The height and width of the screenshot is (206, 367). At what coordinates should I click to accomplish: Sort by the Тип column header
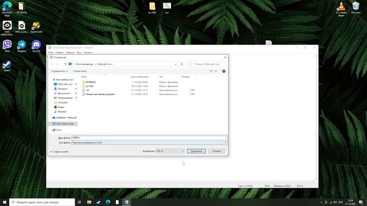(x=161, y=77)
